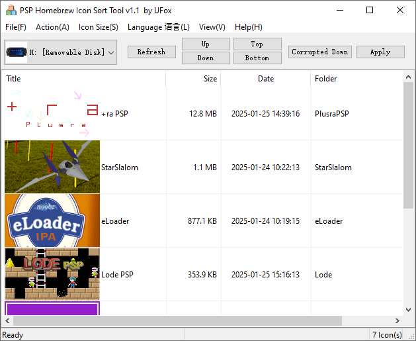The height and width of the screenshot is (341, 416).
Task: Click the Bottom button
Action: (x=257, y=58)
